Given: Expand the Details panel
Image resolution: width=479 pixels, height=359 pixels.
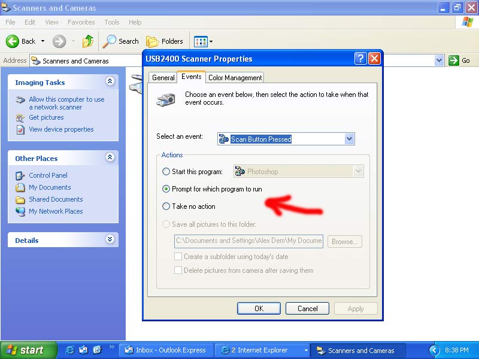Looking at the screenshot, I should point(110,239).
